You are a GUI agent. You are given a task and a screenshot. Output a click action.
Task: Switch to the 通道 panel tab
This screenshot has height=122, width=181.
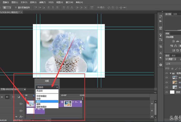coord(174,56)
